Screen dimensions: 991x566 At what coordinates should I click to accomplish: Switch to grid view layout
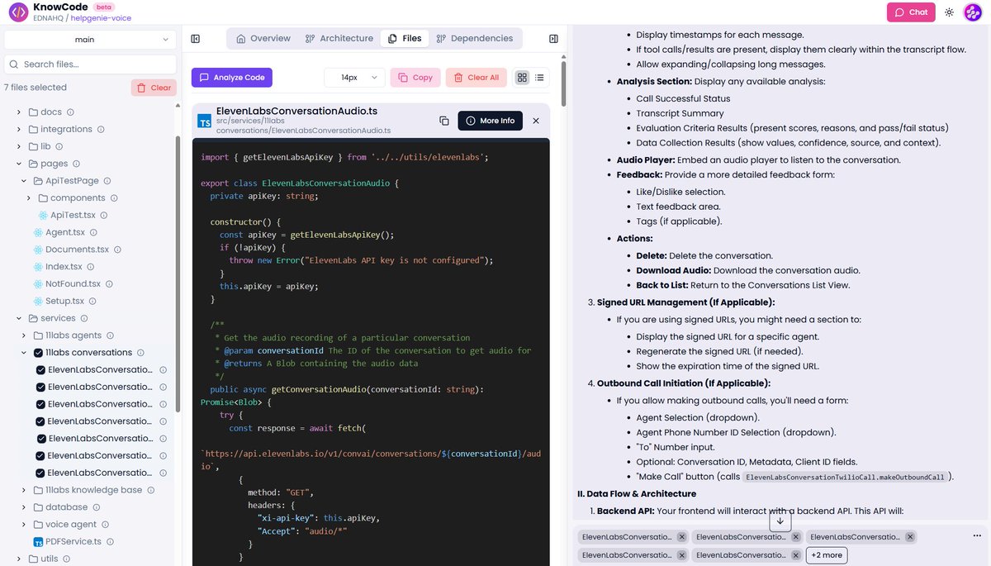point(522,78)
